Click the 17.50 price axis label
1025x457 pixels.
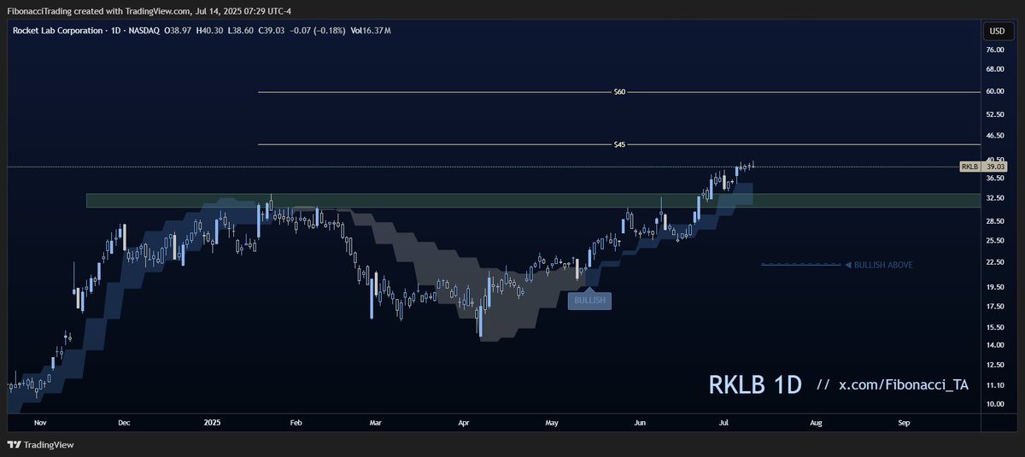(995, 306)
